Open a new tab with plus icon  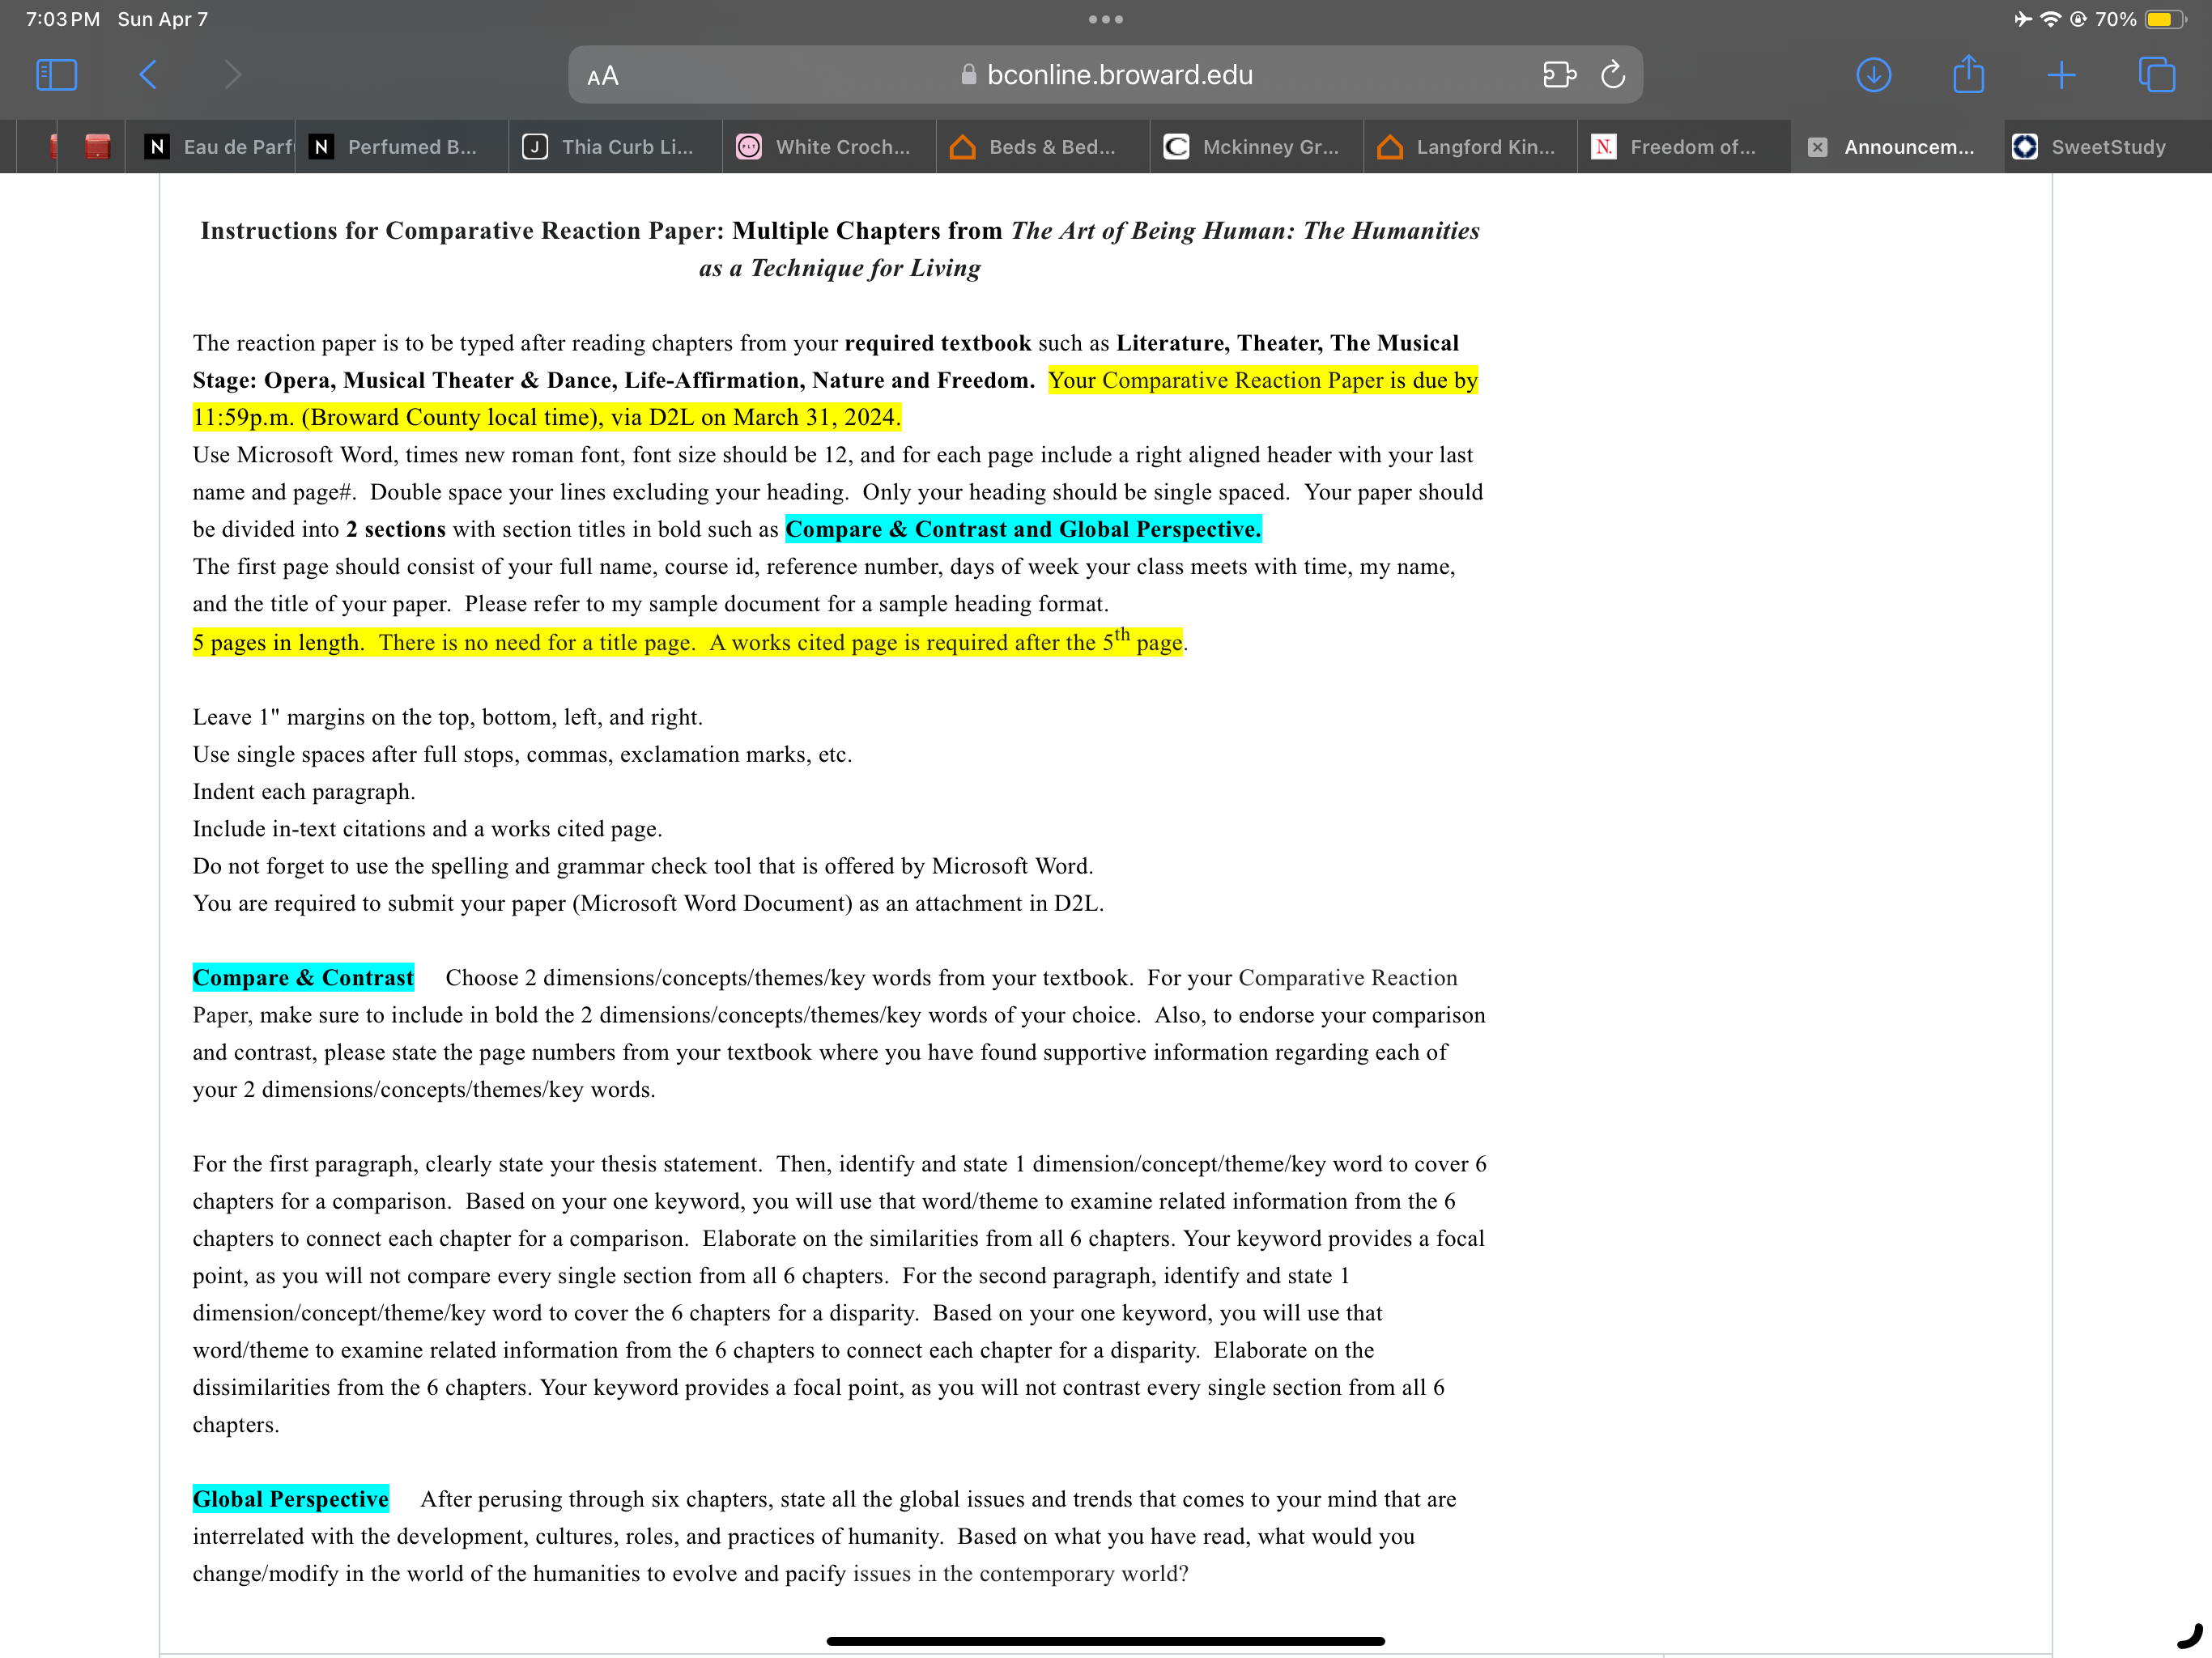pos(2061,75)
